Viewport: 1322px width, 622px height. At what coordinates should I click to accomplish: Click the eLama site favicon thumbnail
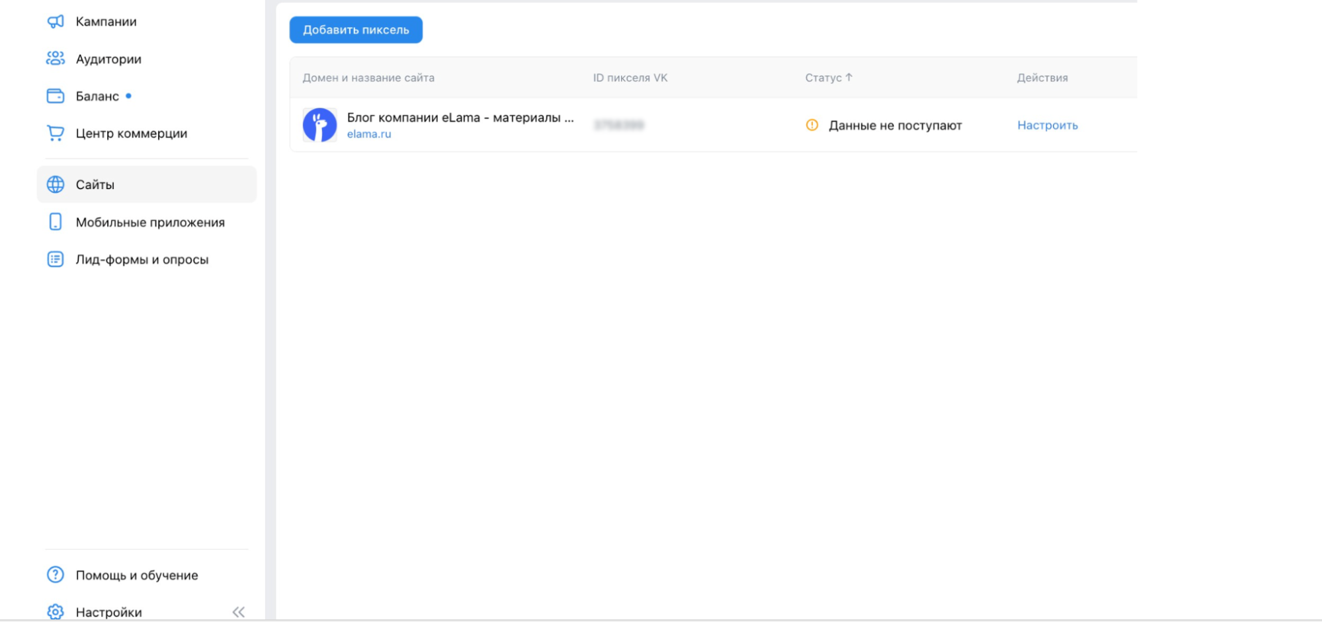tap(319, 124)
